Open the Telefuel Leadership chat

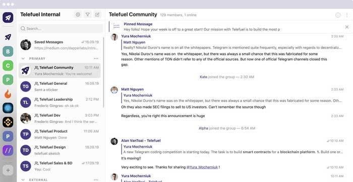pyautogui.click(x=60, y=102)
